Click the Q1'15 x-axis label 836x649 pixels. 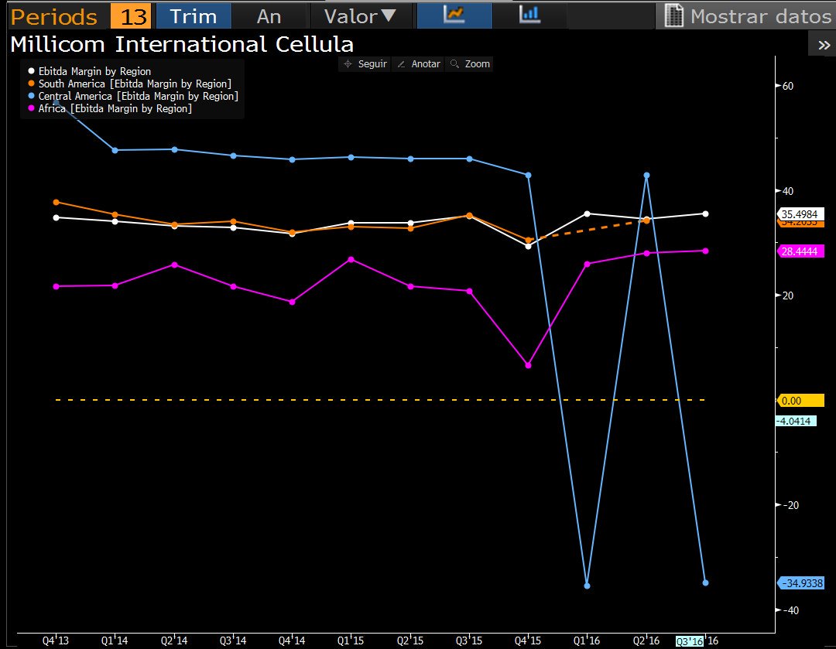click(351, 640)
